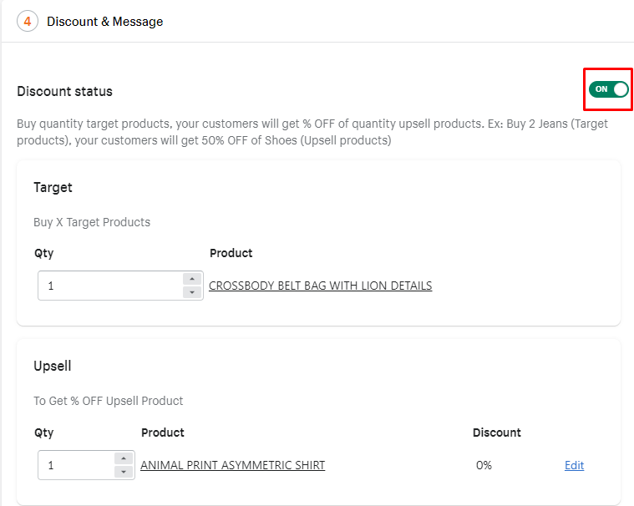This screenshot has width=634, height=506.
Task: Edit the upsell product discount
Action: coord(574,465)
